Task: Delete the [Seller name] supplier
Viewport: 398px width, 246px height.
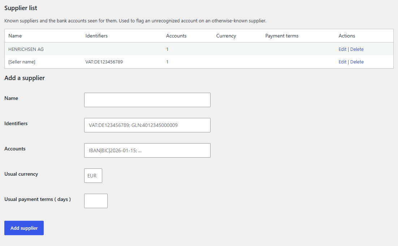Action: point(356,62)
